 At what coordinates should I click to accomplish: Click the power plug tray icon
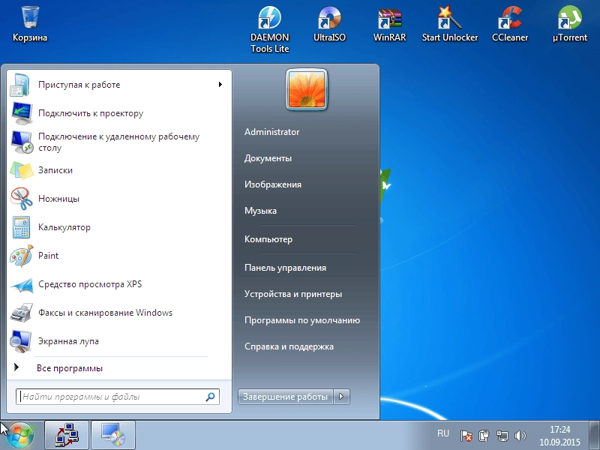[484, 436]
